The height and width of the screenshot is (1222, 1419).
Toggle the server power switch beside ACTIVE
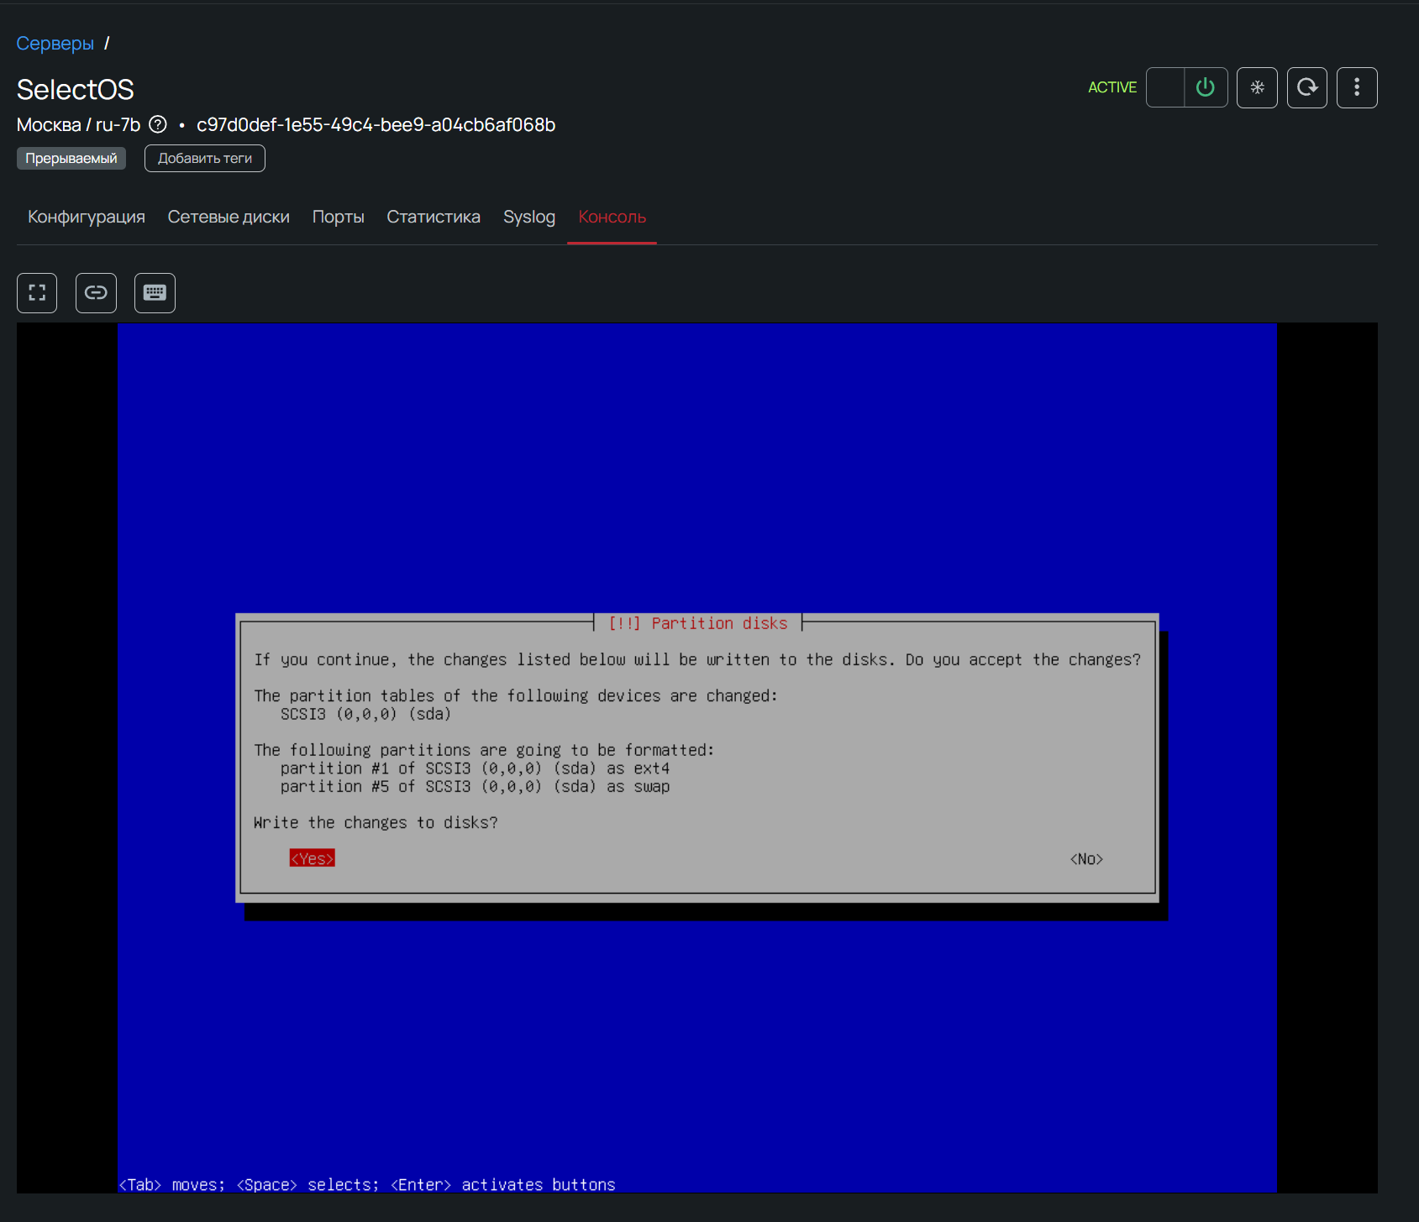click(1166, 87)
